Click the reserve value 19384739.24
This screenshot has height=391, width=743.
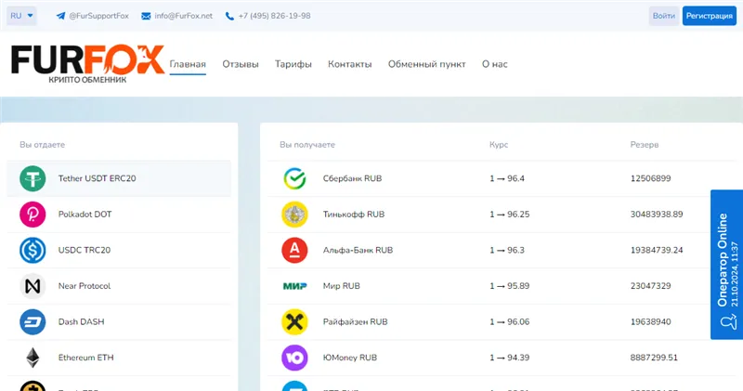tap(657, 250)
